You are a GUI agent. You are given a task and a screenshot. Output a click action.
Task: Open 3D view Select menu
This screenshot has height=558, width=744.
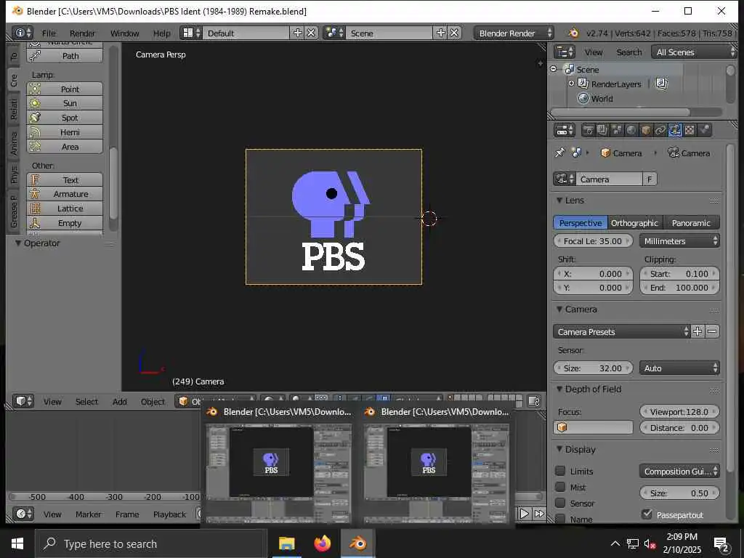[86, 401]
